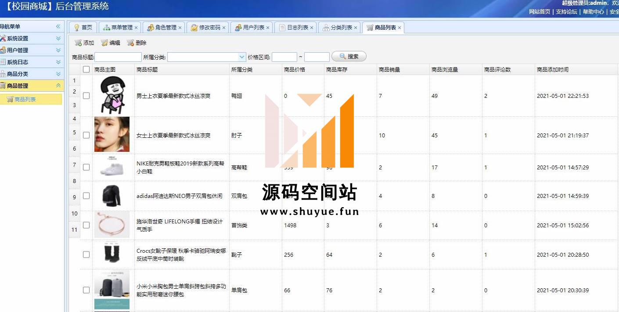Image resolution: width=619 pixels, height=312 pixels.
Task: Close the 分类列表 tab
Action: point(356,28)
